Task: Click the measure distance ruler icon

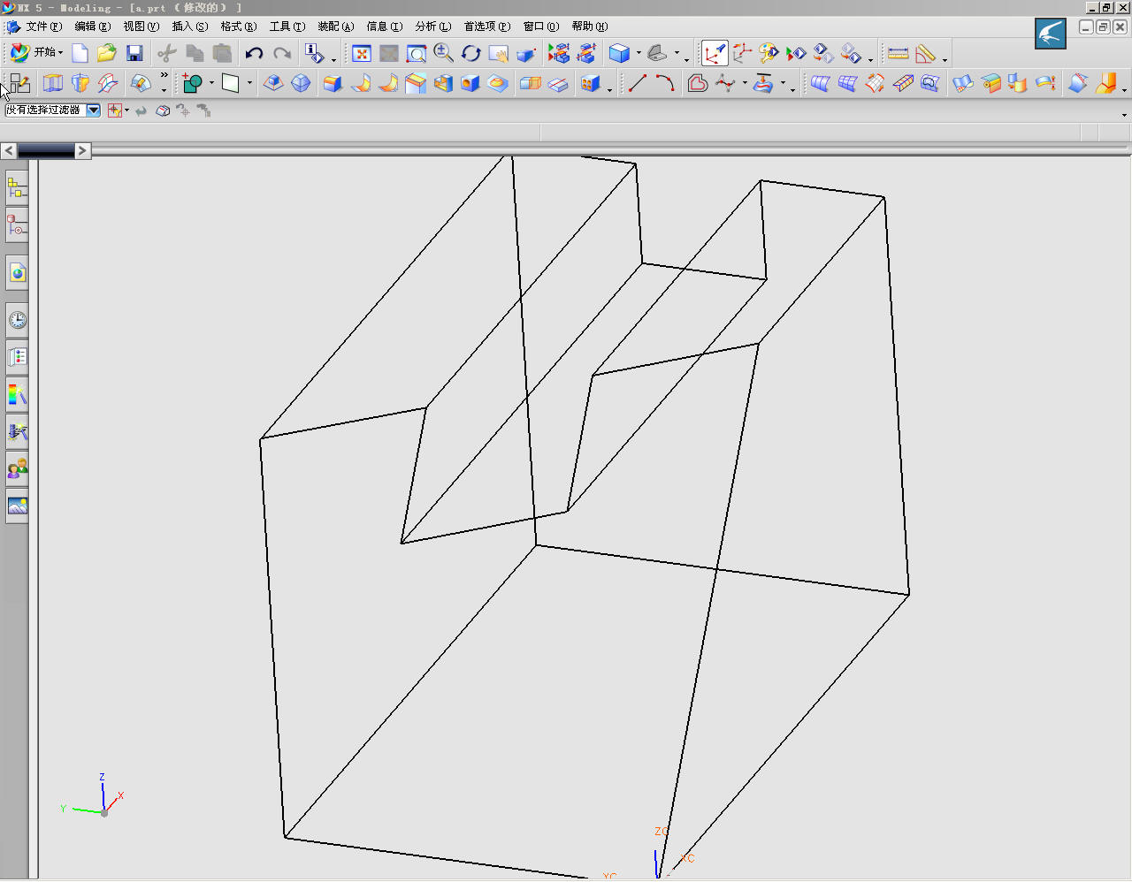Action: (898, 54)
